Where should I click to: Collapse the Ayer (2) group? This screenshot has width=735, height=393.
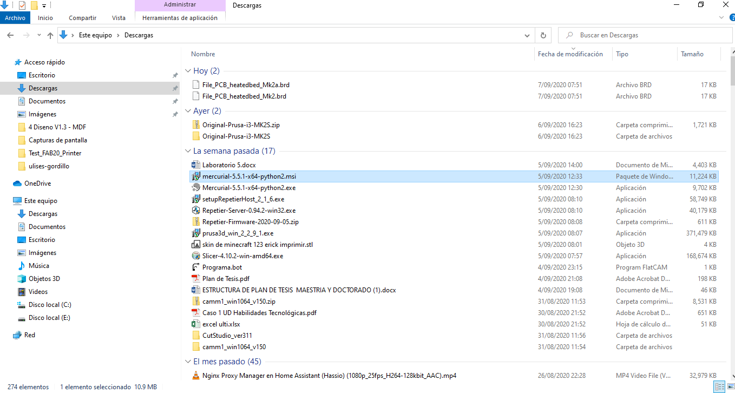188,111
